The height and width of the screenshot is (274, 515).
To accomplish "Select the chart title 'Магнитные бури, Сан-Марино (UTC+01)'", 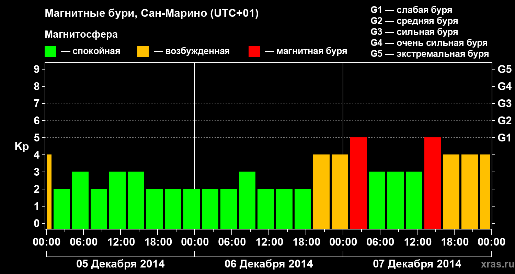I will tap(151, 14).
